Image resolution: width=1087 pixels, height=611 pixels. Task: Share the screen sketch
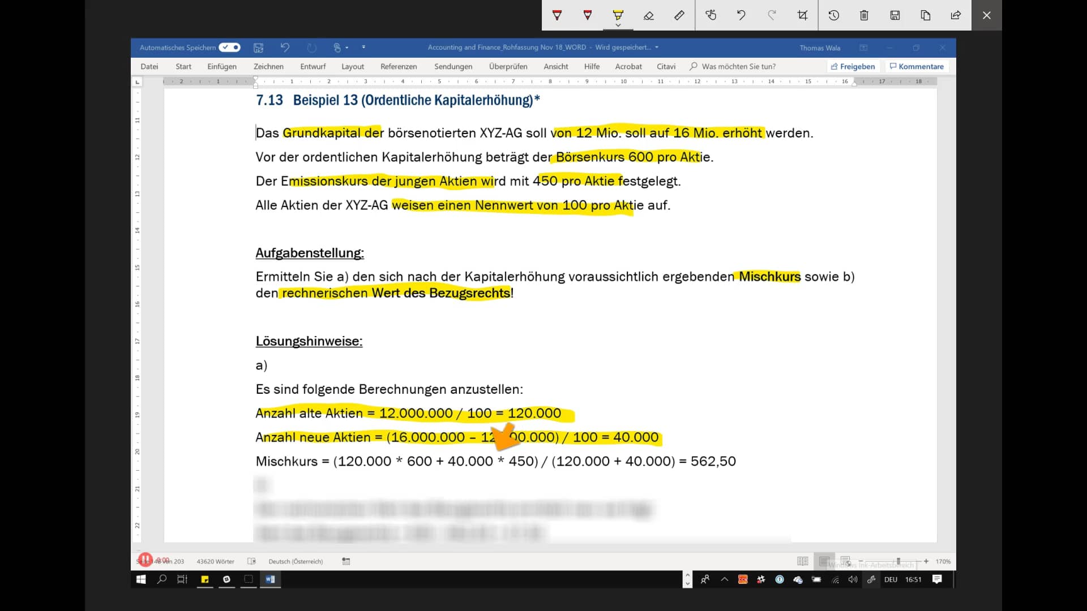tap(956, 15)
